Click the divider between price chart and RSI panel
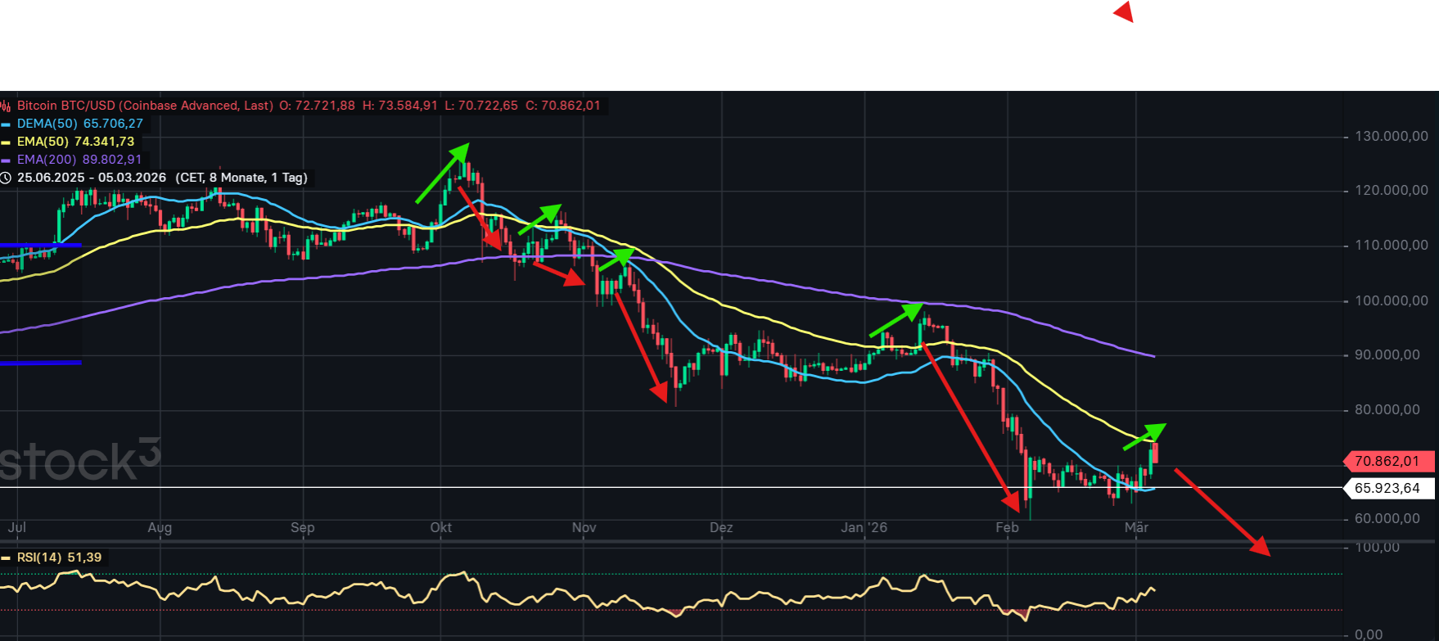This screenshot has width=1439, height=641. click(x=671, y=541)
